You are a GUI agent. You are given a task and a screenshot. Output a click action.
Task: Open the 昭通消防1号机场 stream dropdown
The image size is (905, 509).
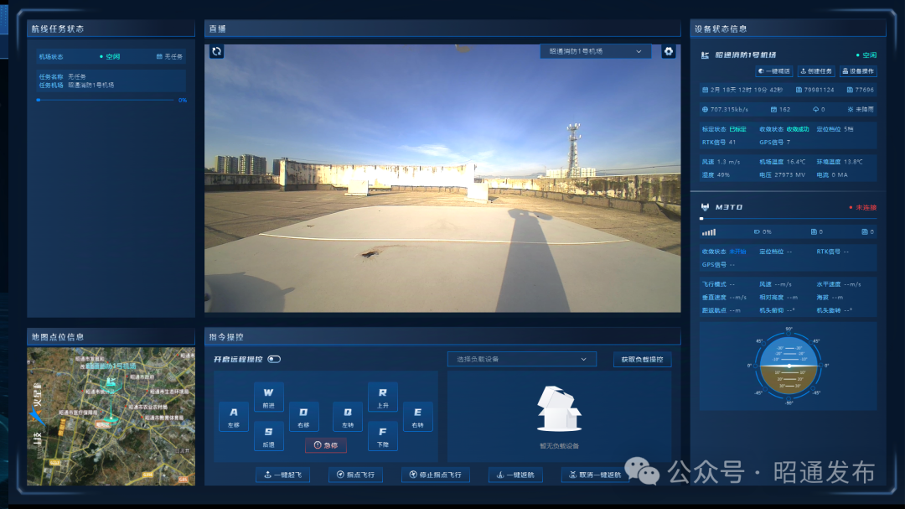(x=595, y=51)
